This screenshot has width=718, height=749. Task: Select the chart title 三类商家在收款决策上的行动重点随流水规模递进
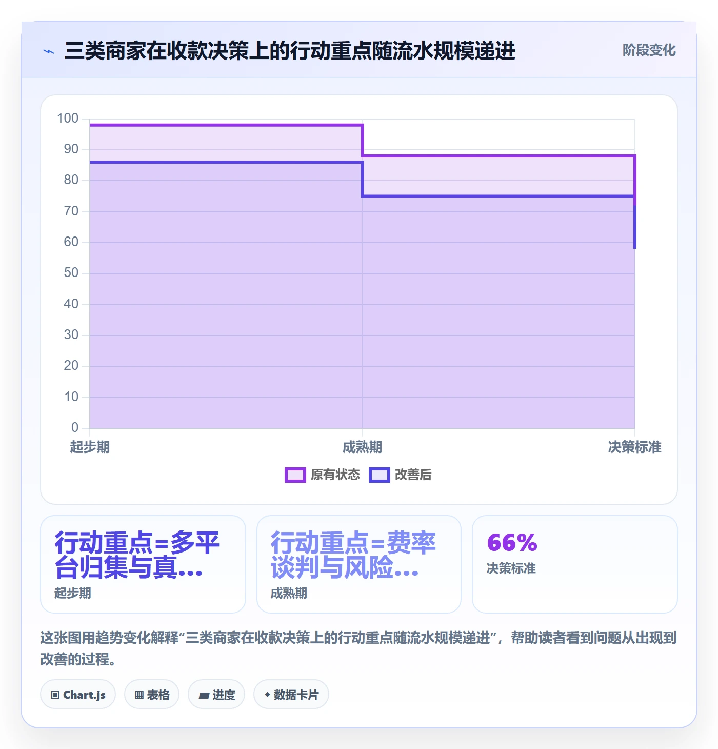[x=290, y=51]
